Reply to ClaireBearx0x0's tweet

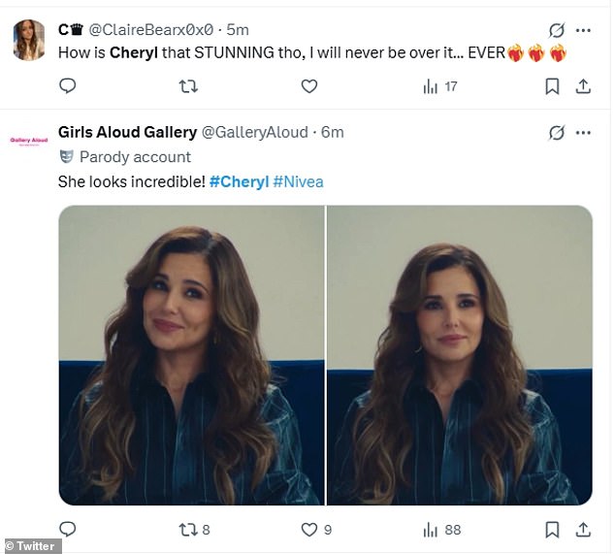click(68, 86)
